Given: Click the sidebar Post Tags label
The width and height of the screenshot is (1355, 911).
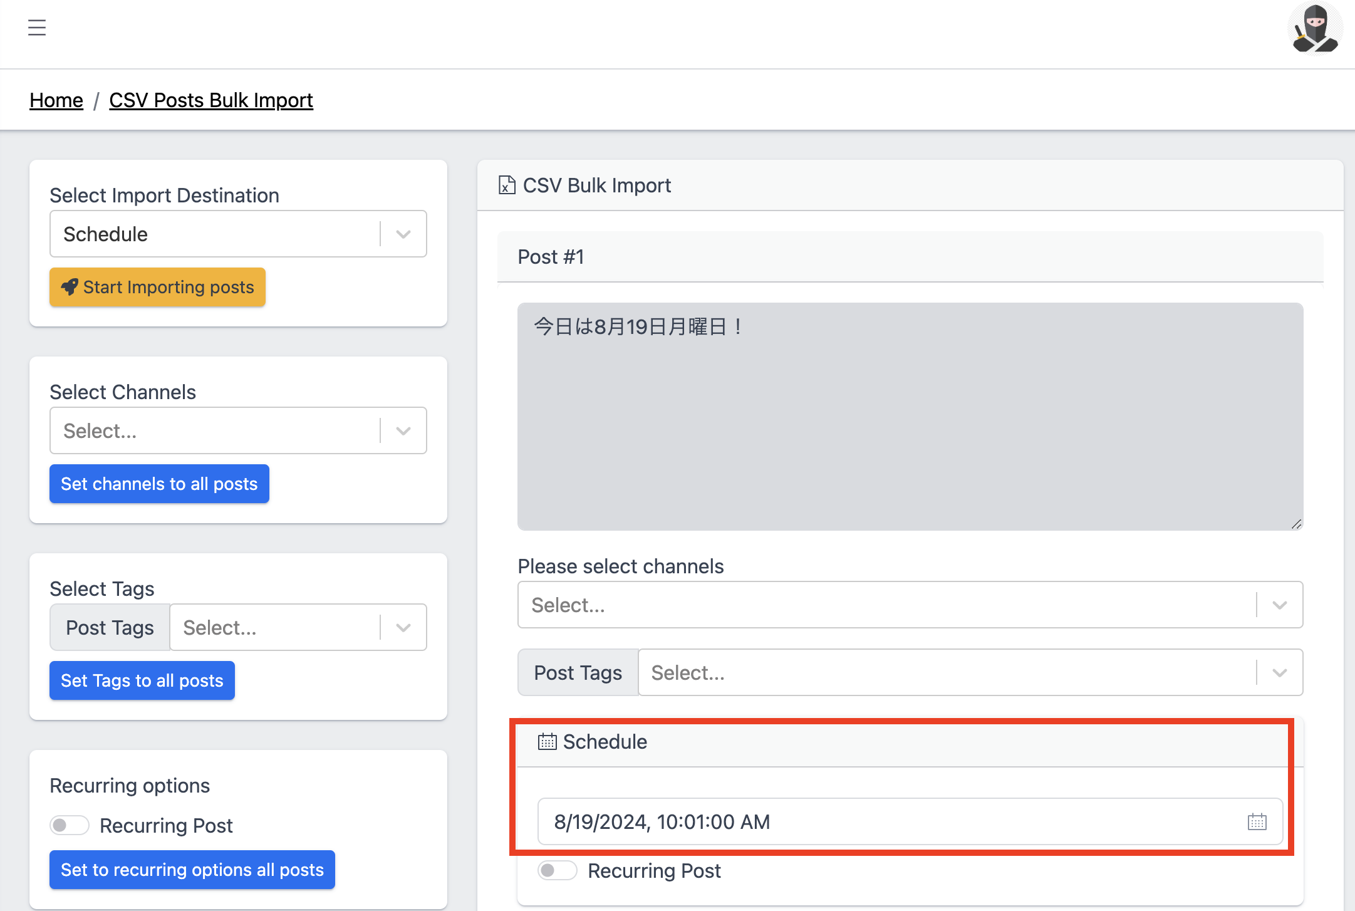Looking at the screenshot, I should 110,627.
